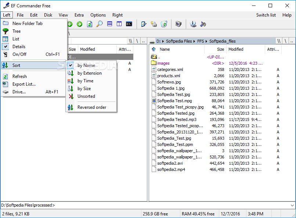Switch to vertical split panes icon

point(119,24)
